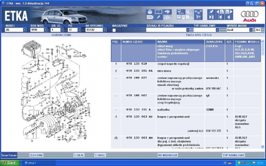This screenshot has height=166, width=266.
Task: Switch to TWÓJ SPIS CZĘŚCI tab
Action: tap(199, 35)
